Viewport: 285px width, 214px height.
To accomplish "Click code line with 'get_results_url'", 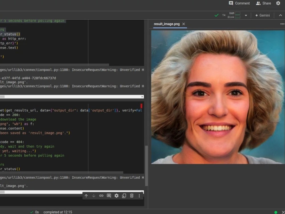I will tap(71, 110).
